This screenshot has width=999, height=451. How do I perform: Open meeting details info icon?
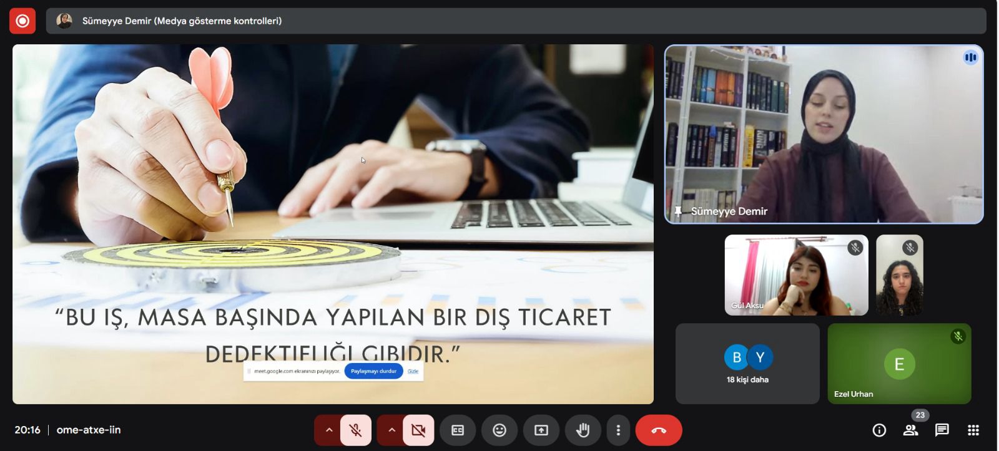click(x=879, y=430)
